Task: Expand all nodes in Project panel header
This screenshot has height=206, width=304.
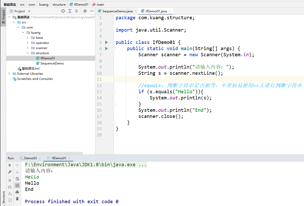Action: pos(70,11)
